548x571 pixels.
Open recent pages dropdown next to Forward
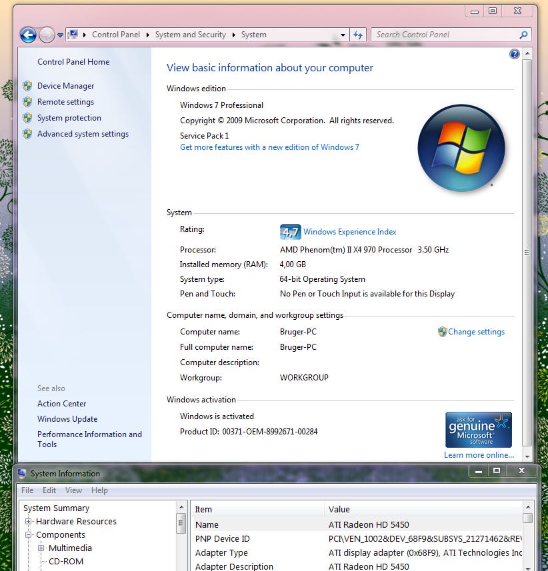click(61, 35)
